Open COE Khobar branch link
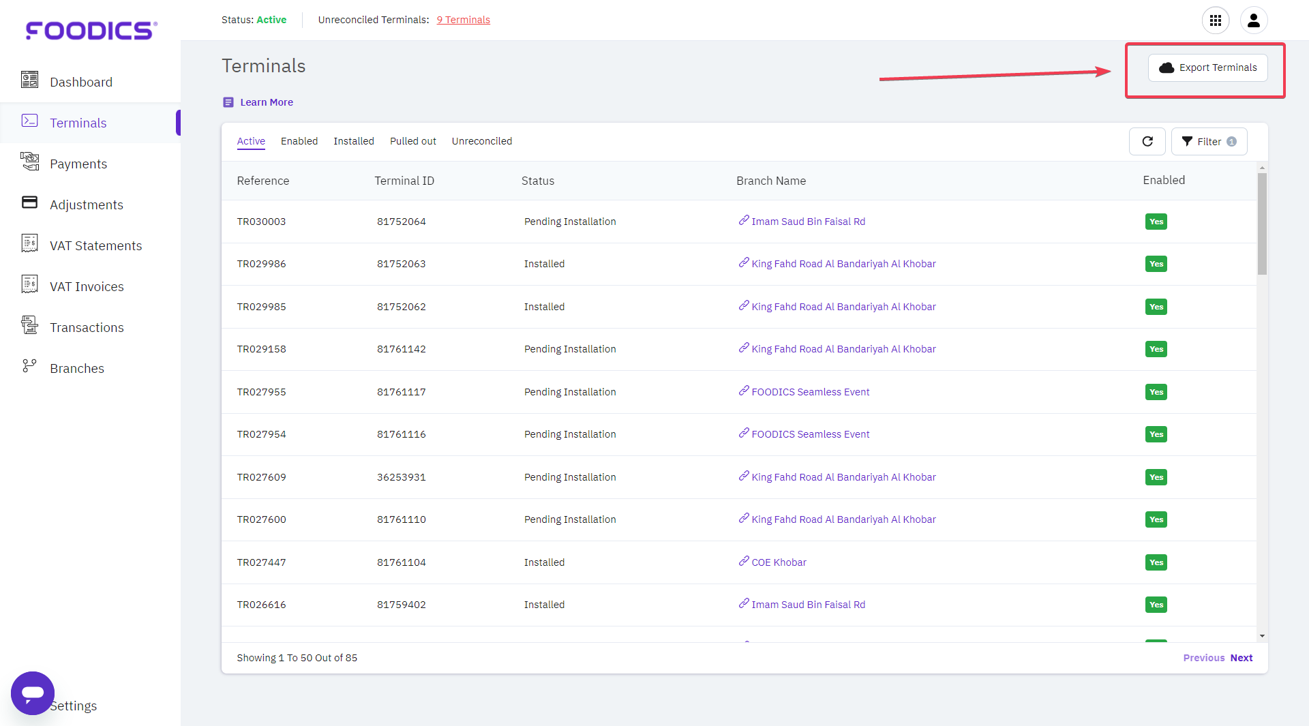Viewport: 1309px width, 726px height. point(779,562)
